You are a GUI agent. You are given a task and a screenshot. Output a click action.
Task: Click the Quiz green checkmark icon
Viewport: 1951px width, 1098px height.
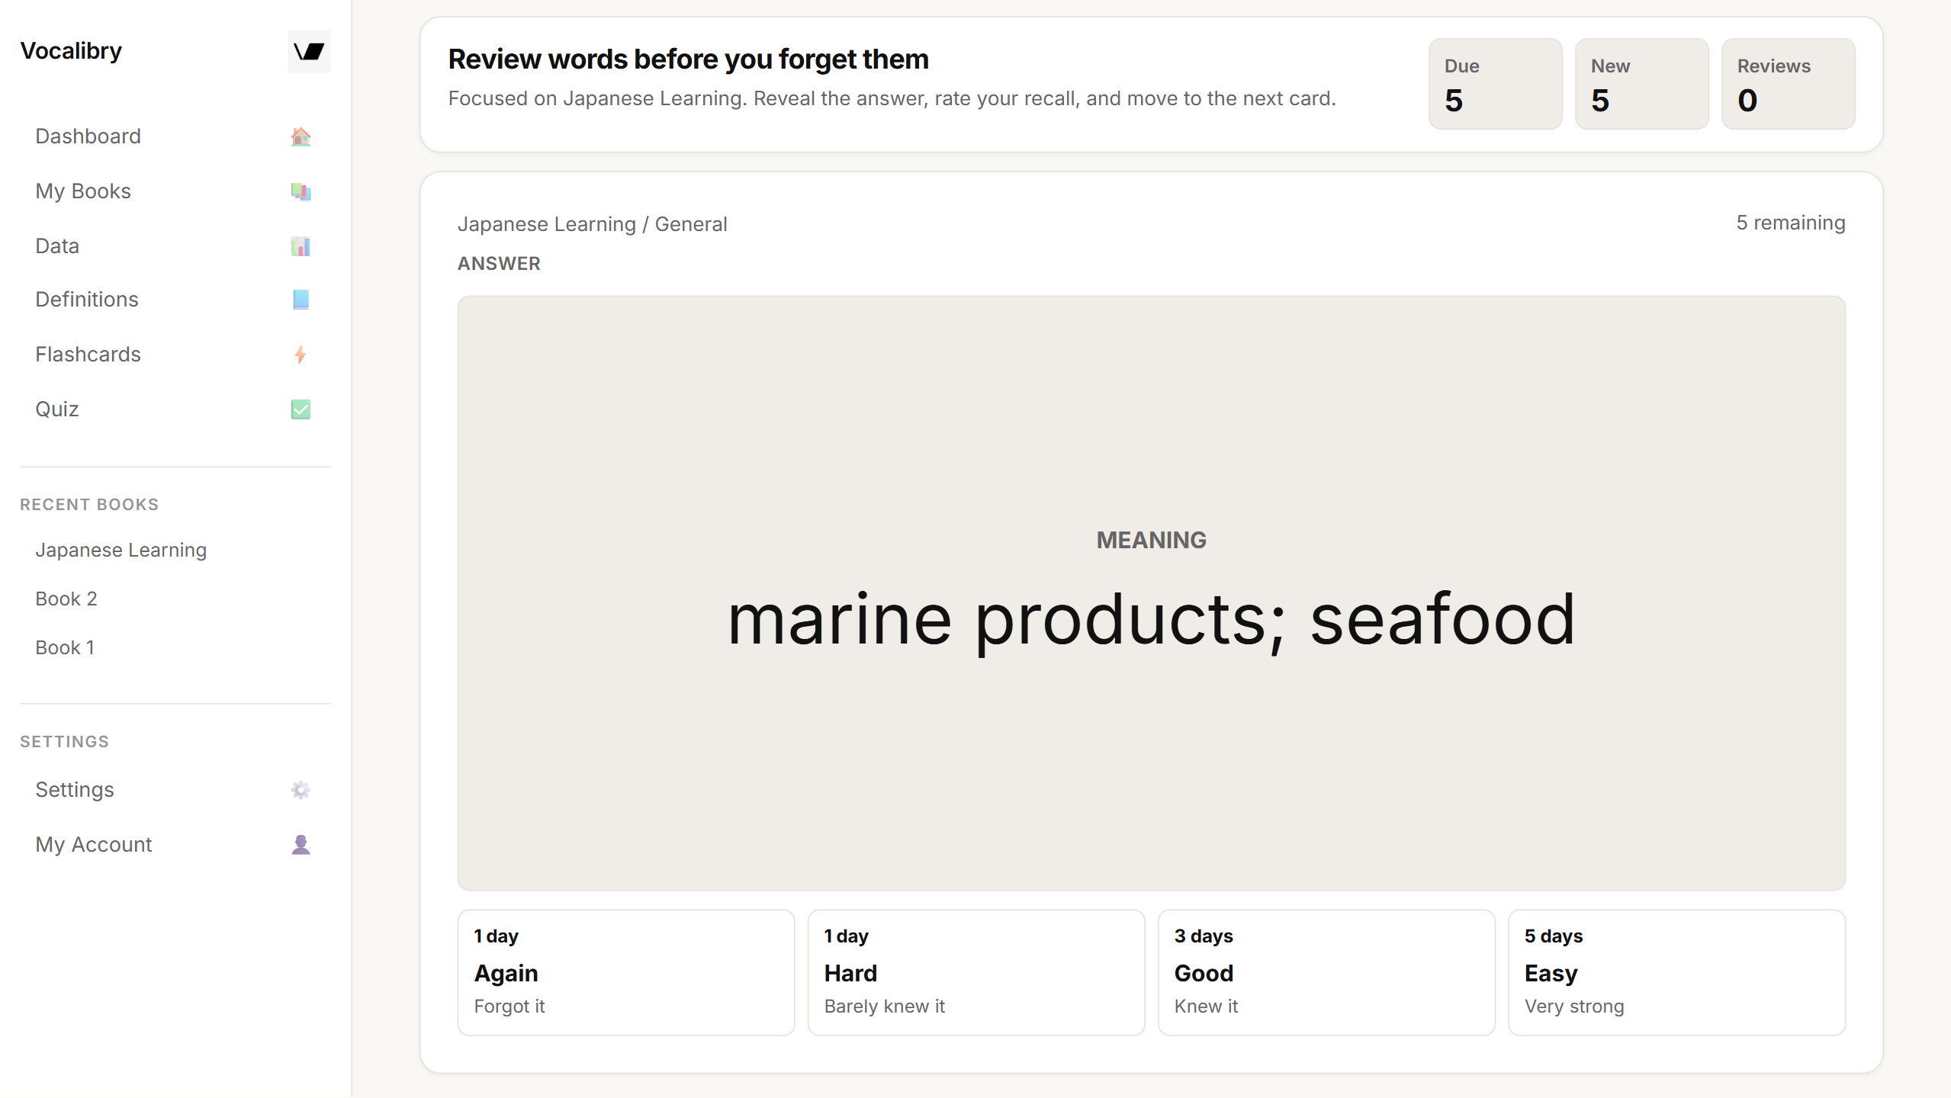tap(301, 409)
